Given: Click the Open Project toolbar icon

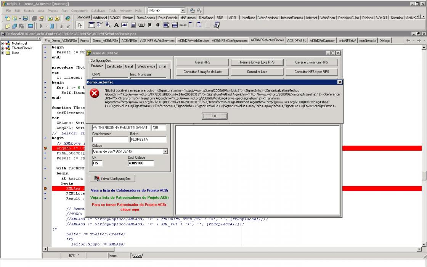Looking at the screenshot, I should pyautogui.click(x=41, y=18).
